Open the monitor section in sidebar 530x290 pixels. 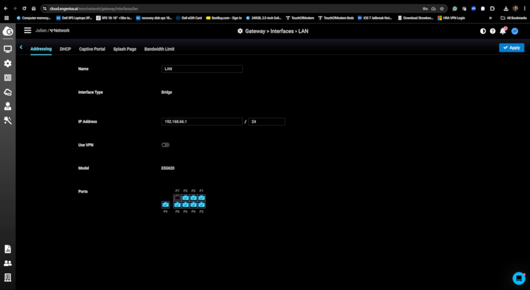click(x=8, y=49)
